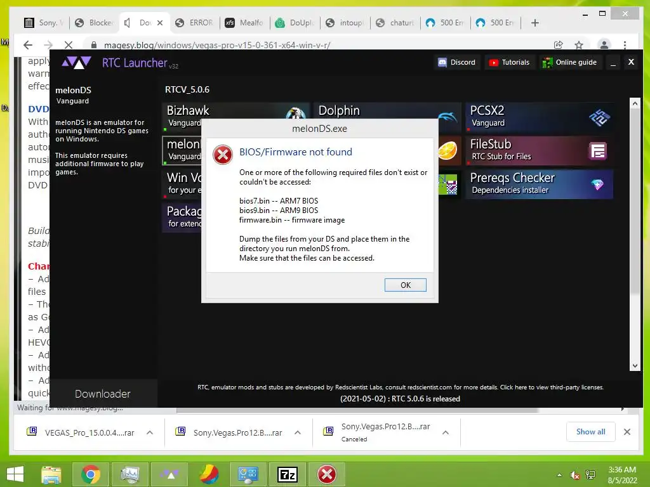Open the Online guide button
Screen dimensions: 650x487
(x=570, y=62)
